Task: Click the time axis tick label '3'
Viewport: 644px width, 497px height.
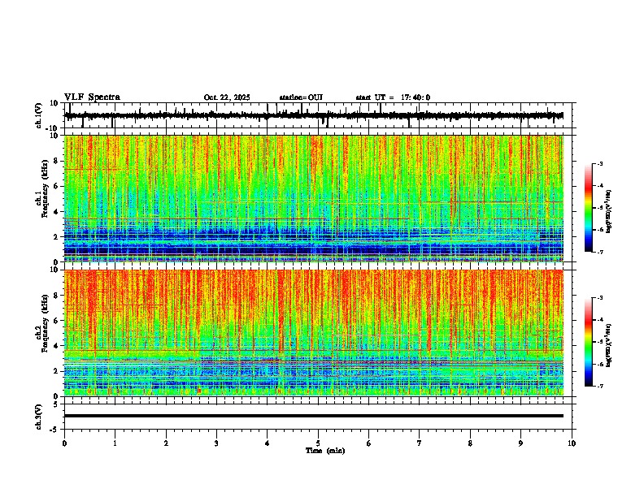Action: click(216, 443)
